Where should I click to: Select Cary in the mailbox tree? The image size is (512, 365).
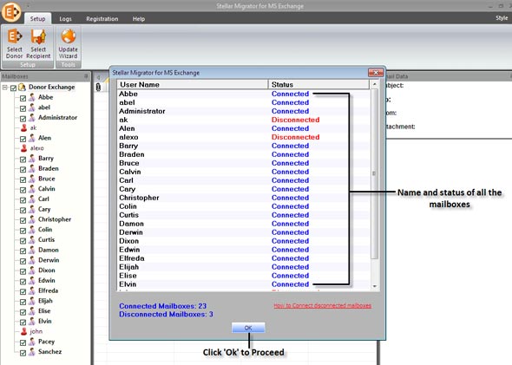[x=44, y=210]
